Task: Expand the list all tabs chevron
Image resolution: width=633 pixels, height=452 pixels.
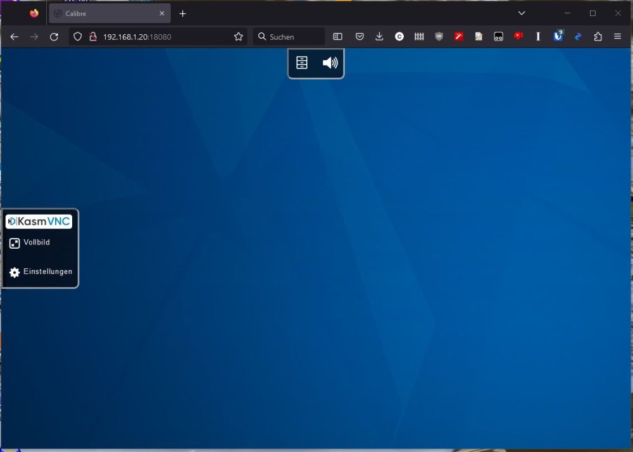Action: (x=522, y=13)
